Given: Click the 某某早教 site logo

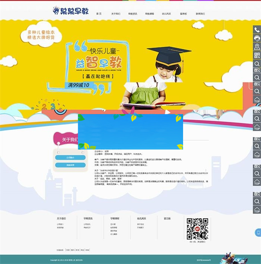Looking at the screenshot, I should point(71,11).
